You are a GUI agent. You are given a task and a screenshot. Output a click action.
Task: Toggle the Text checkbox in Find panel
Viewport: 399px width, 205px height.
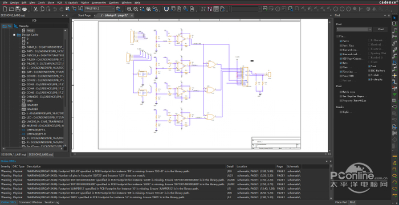(369, 66)
